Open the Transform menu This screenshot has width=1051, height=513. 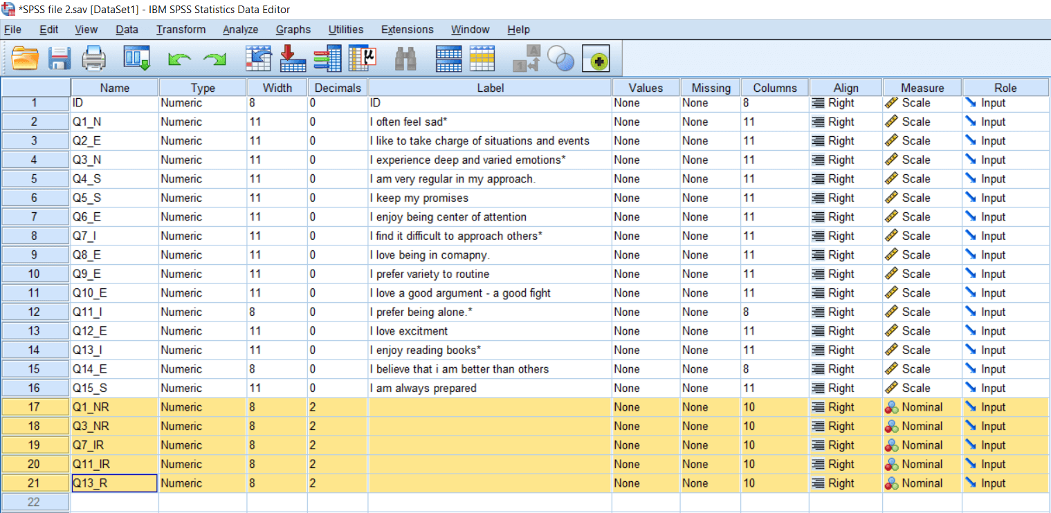click(181, 29)
